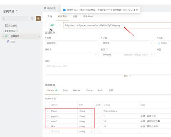Click the more link below description box
Screen dimensions: 171x137
[x=127, y=76]
